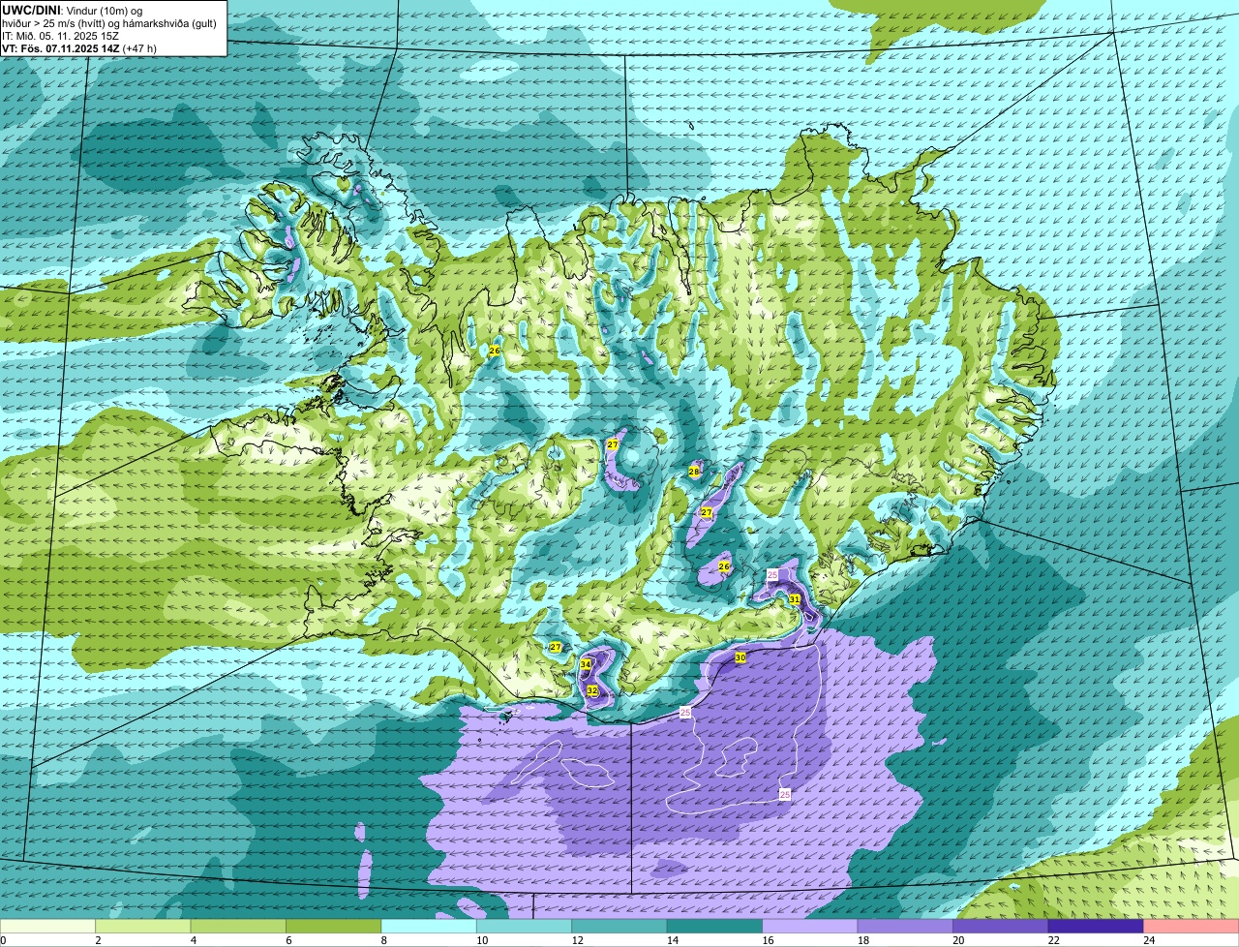Click the yellow max gust label 30

tap(740, 657)
